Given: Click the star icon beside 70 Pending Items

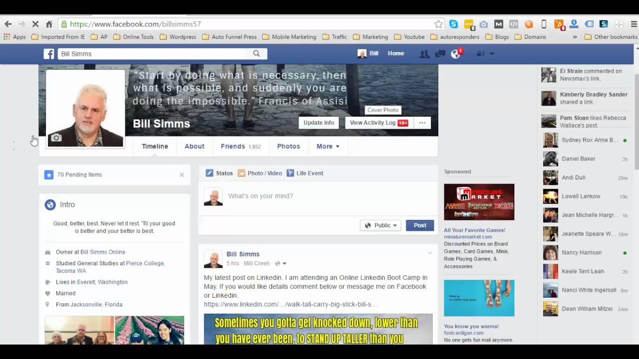Looking at the screenshot, I should tap(49, 175).
